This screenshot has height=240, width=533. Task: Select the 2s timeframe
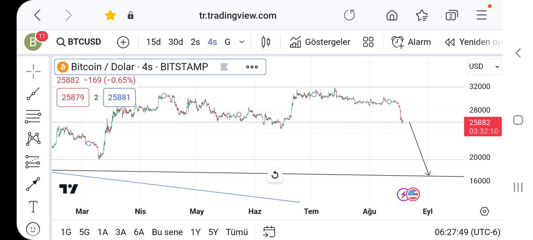tap(195, 42)
